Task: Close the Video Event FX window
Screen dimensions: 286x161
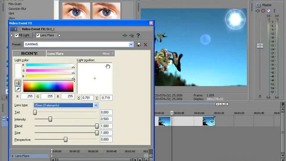Action: pyautogui.click(x=151, y=23)
